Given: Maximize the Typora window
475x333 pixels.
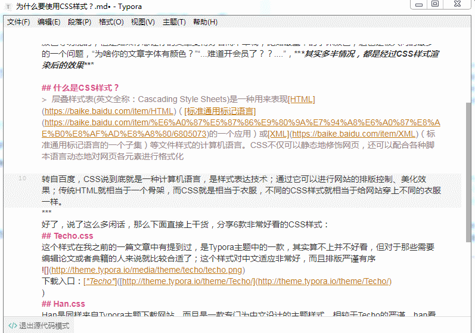Looking at the screenshot, I should point(435,4).
